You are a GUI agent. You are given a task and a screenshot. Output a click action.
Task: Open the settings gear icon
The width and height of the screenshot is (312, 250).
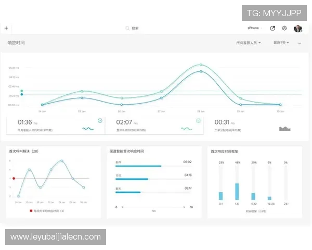pyautogui.click(x=284, y=28)
